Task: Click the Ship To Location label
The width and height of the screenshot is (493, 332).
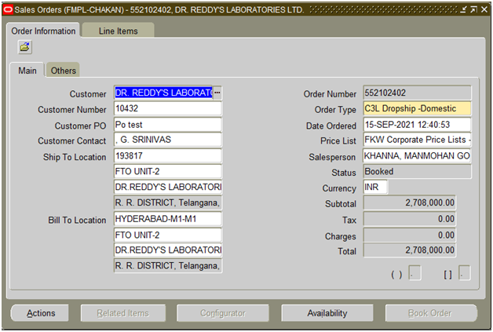Action: (x=75, y=157)
